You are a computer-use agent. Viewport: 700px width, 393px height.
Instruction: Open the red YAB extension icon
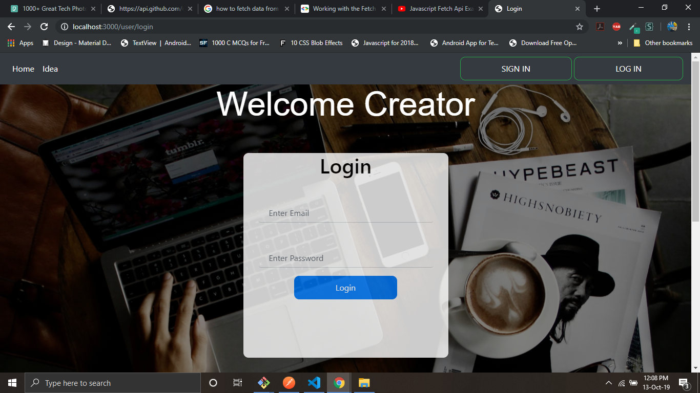[616, 27]
